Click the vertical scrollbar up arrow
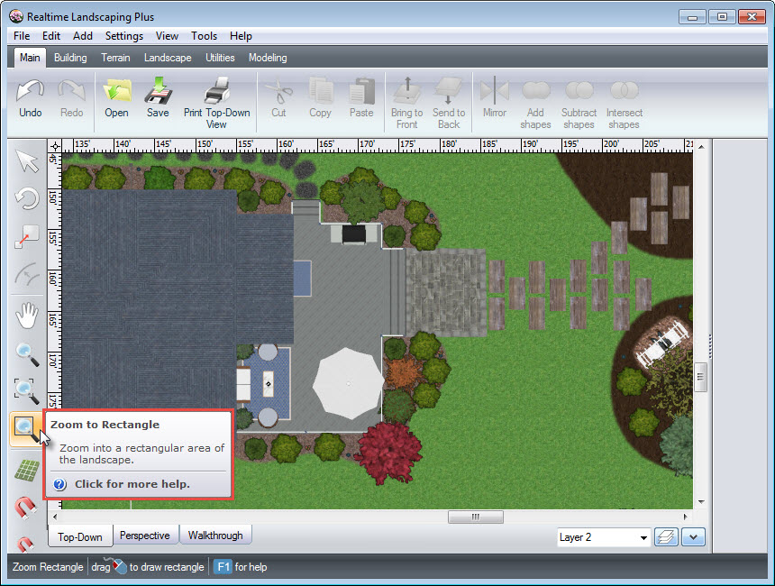This screenshot has width=775, height=586. click(x=701, y=147)
